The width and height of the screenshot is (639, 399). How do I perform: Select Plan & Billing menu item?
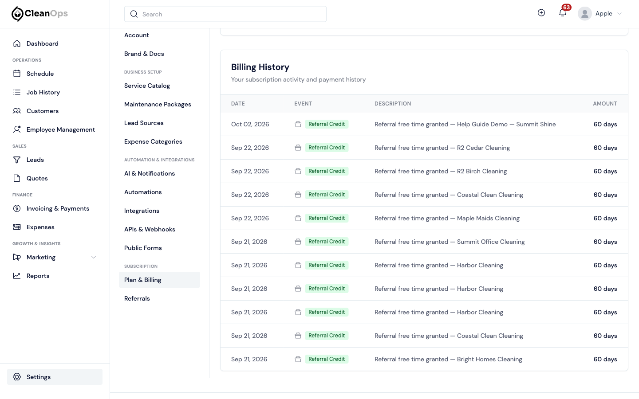pos(159,280)
